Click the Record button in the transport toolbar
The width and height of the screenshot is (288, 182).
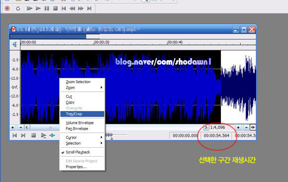[x=7, y=8]
